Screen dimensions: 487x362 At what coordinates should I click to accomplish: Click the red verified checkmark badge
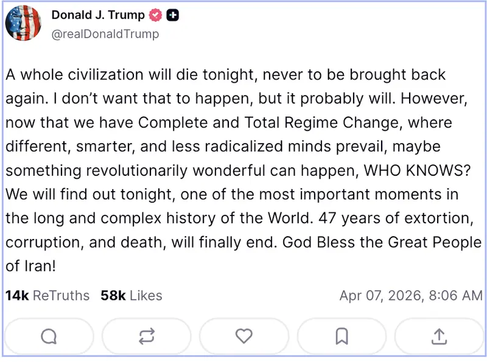point(156,15)
